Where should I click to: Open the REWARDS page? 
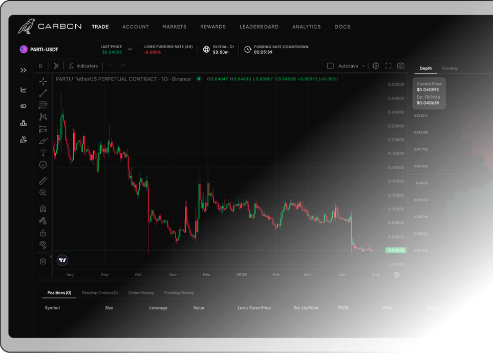coord(213,27)
